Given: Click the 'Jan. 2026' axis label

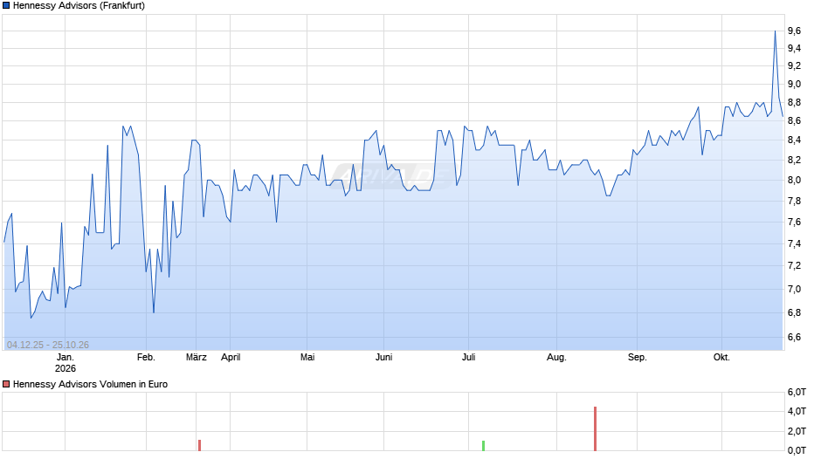Looking at the screenshot, I should click(66, 363).
